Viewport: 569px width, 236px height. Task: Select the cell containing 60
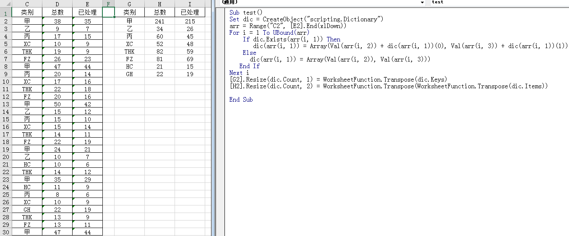(x=160, y=36)
